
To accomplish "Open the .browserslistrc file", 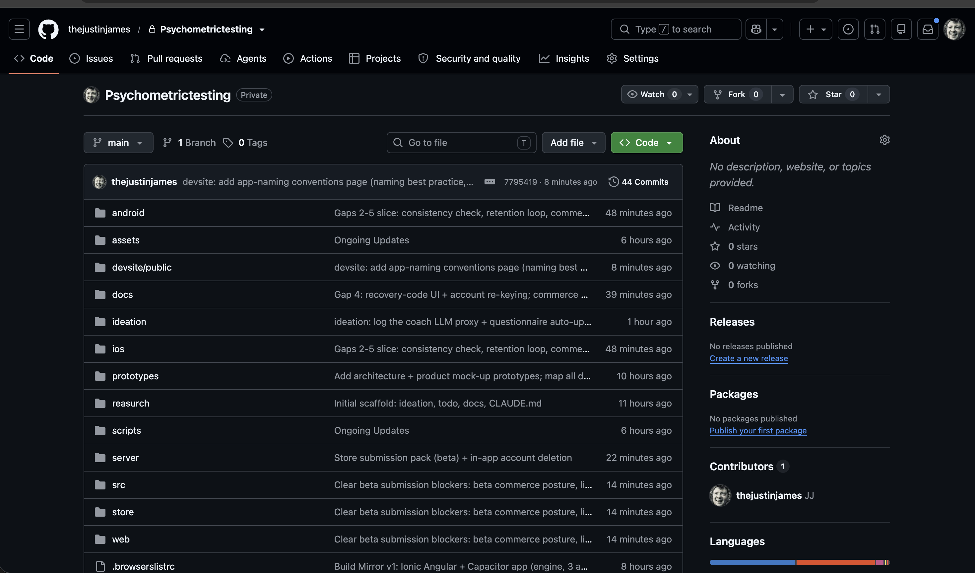I will pos(143,566).
